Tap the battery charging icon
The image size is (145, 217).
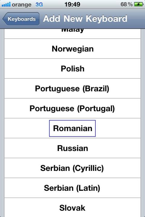[x=139, y=5]
